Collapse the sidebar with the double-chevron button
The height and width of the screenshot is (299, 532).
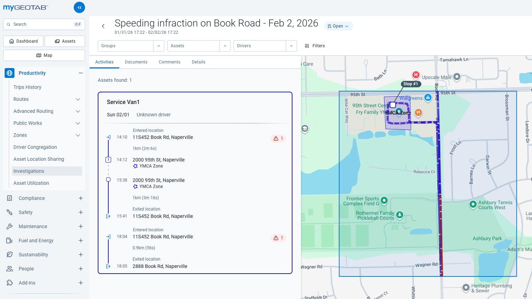[x=79, y=7]
